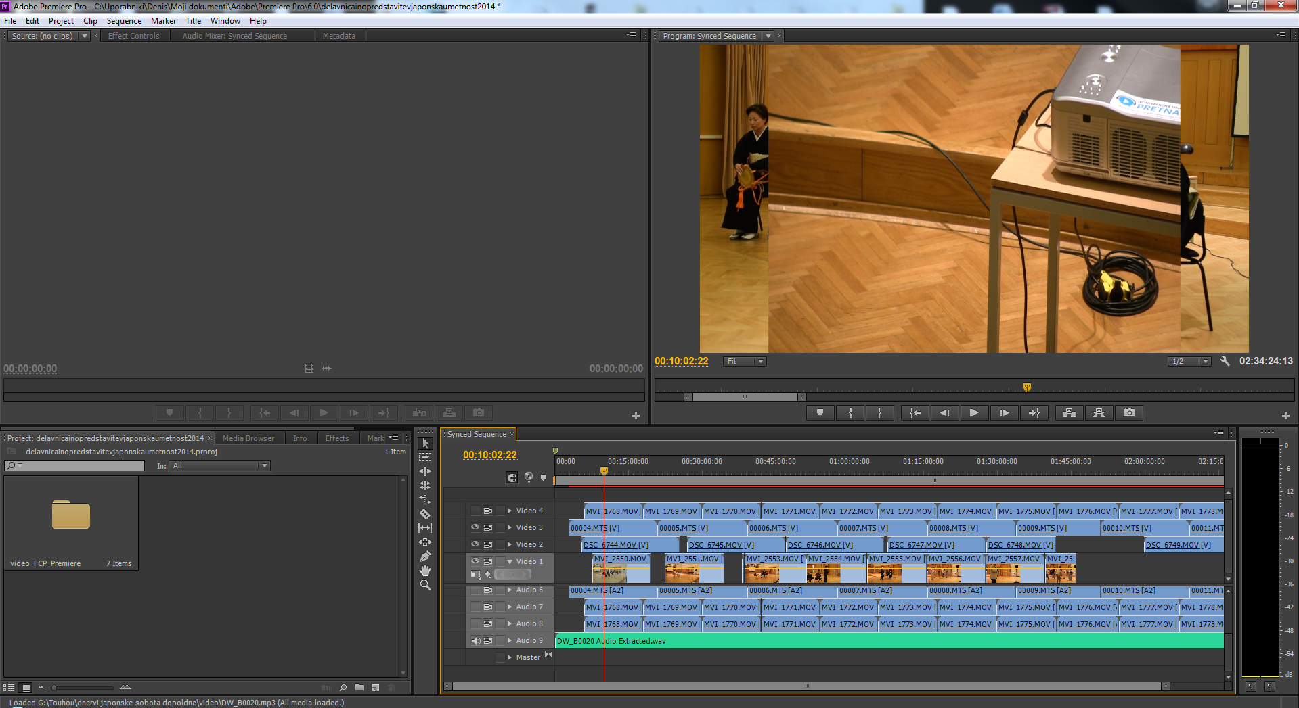
Task: Adjust the Project panel thumbnail zoom slider
Action: click(x=56, y=688)
